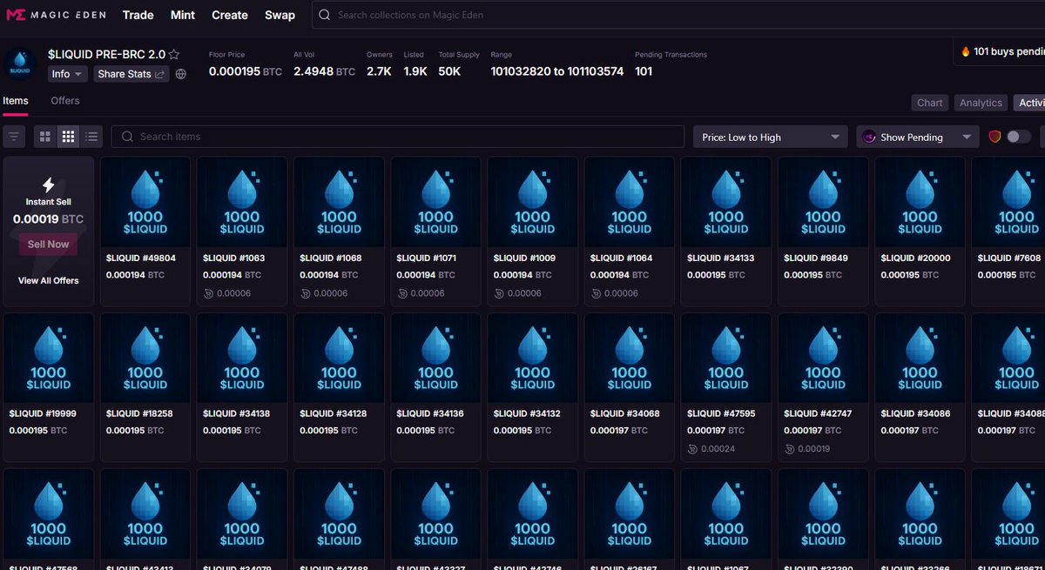Click the Magic Eden logo

(56, 15)
